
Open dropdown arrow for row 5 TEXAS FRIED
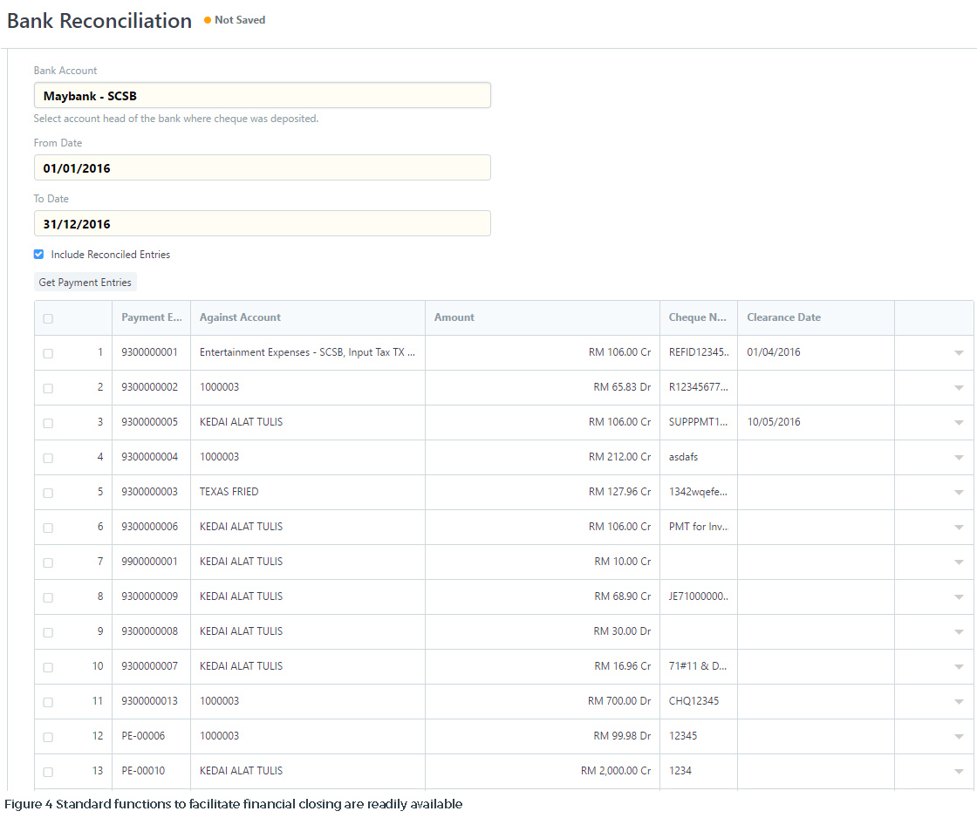[x=958, y=493]
